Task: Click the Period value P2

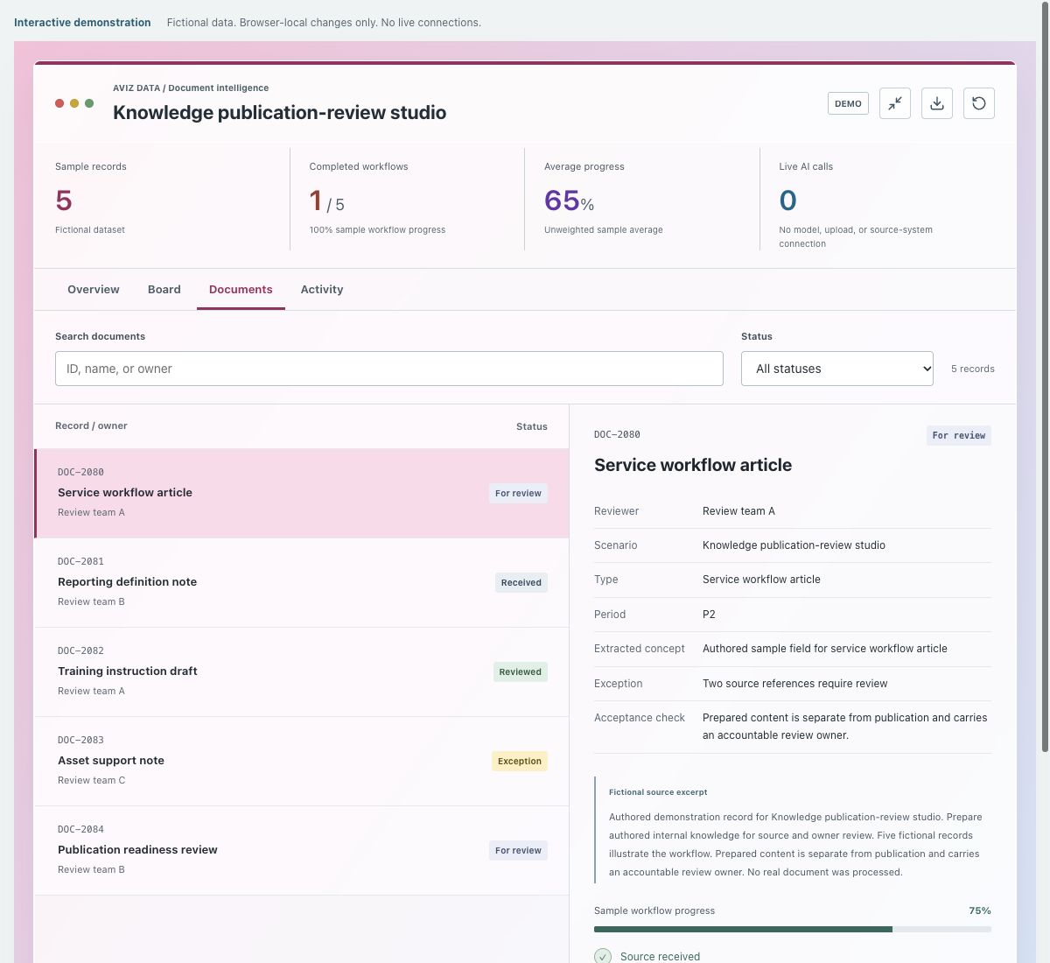Action: tap(709, 615)
